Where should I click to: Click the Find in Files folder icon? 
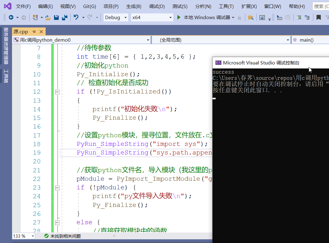tap(251, 18)
